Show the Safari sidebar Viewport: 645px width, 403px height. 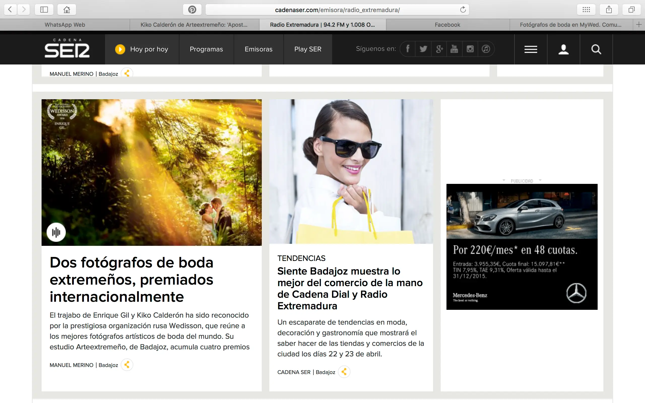[44, 10]
